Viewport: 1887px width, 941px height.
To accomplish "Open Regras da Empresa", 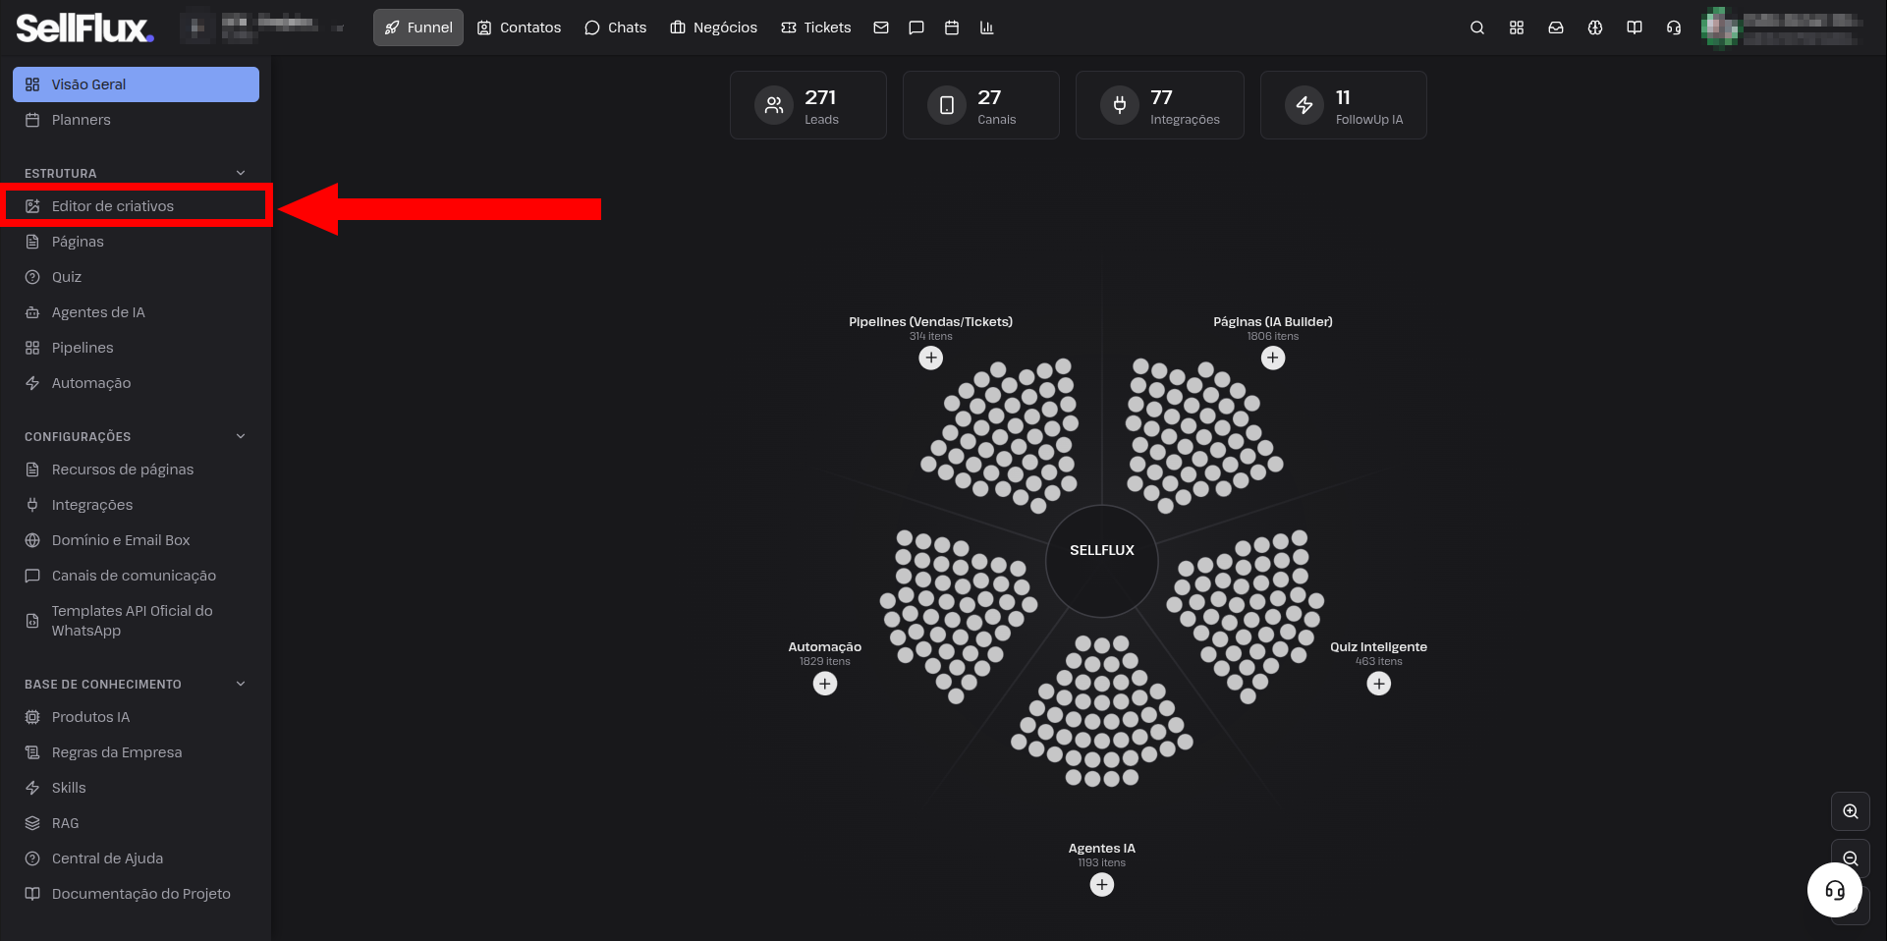I will coord(136,752).
